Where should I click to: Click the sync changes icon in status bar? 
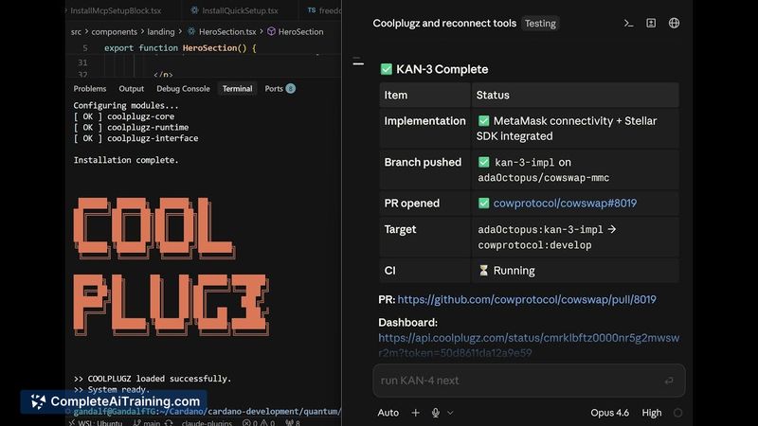point(169,422)
